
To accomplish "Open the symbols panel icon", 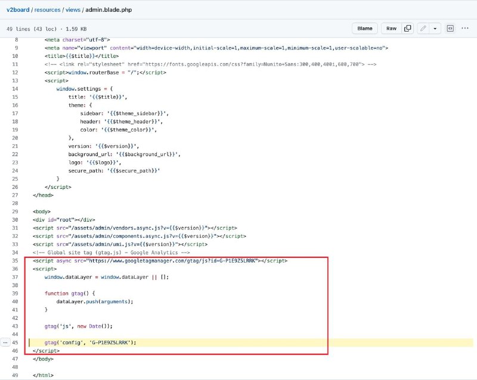I will 450,28.
